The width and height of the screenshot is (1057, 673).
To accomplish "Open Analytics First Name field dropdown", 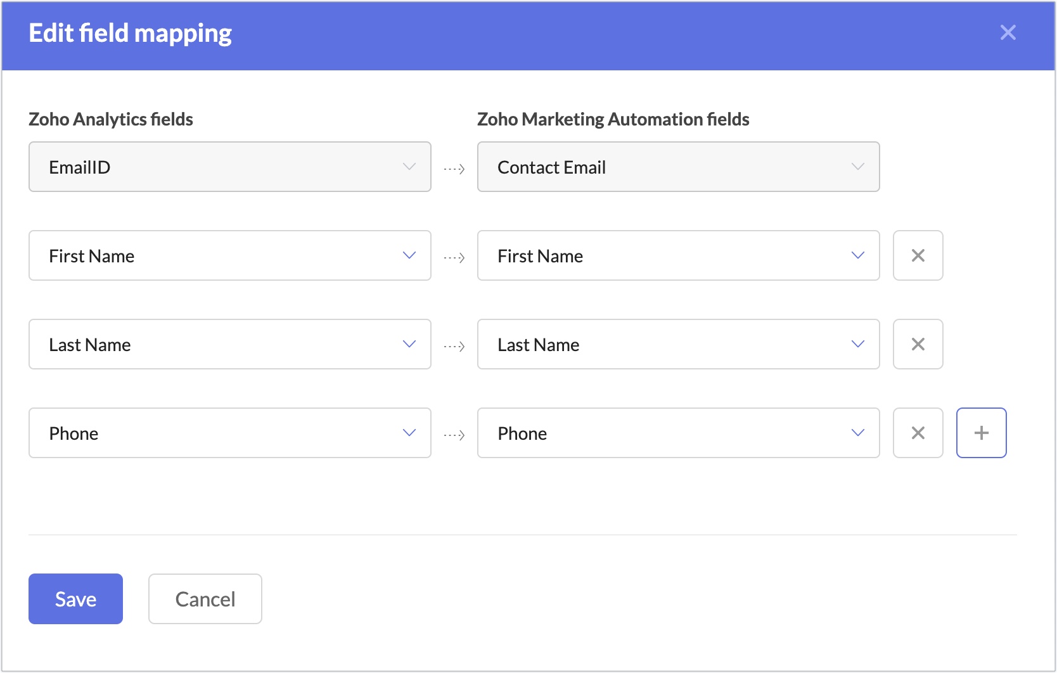I will tap(230, 255).
